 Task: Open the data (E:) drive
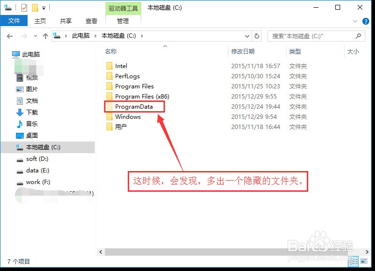[x=33, y=171]
